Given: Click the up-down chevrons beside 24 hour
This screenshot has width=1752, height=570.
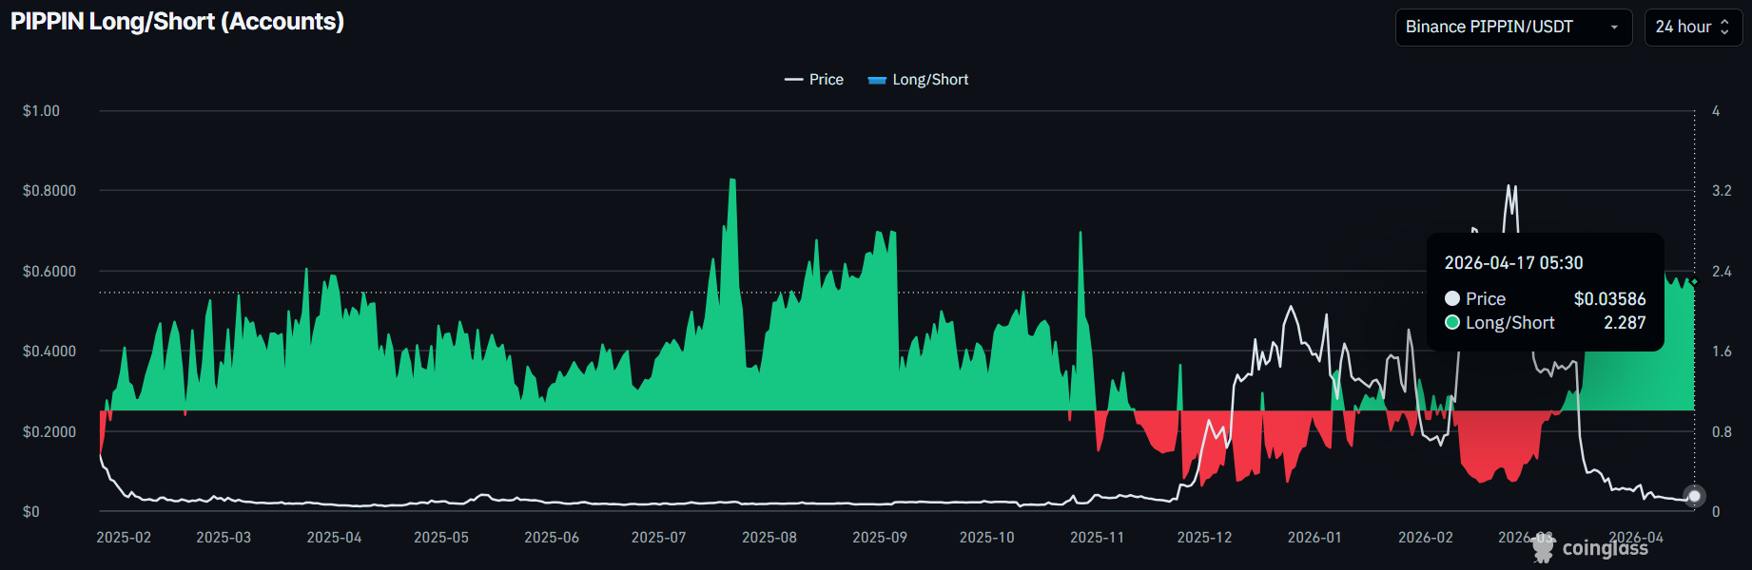Looking at the screenshot, I should [1724, 27].
